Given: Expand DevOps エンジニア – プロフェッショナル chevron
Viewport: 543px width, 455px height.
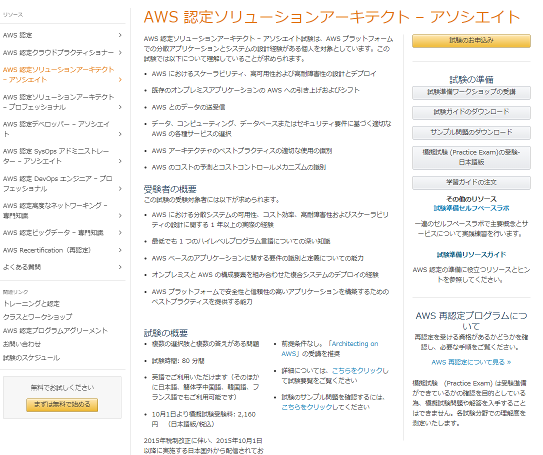Looking at the screenshot, I should click(120, 188).
